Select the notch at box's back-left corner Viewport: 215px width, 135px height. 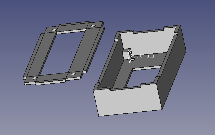coord(116,39)
